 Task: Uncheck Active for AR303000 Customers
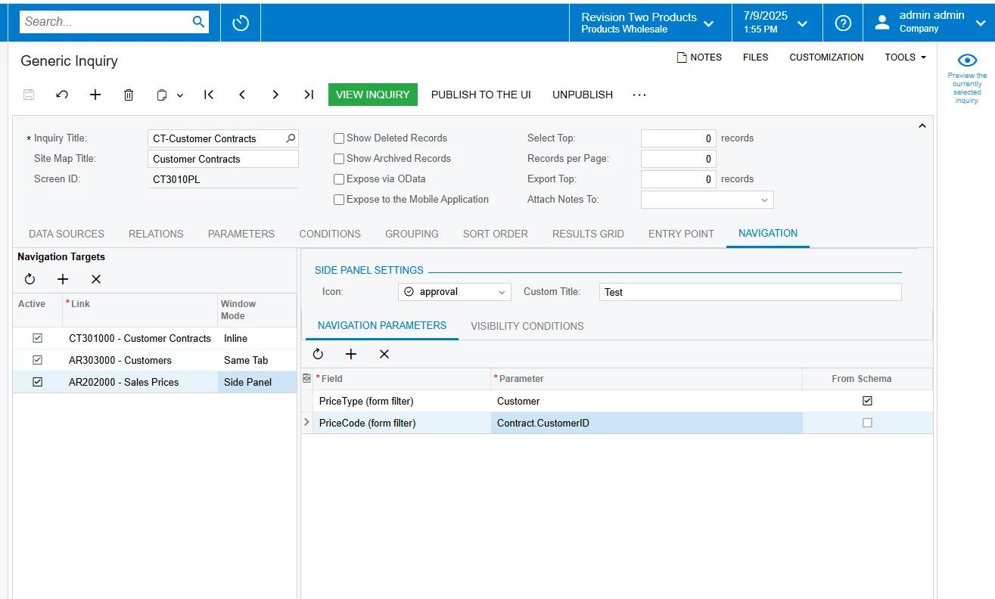[x=37, y=360]
